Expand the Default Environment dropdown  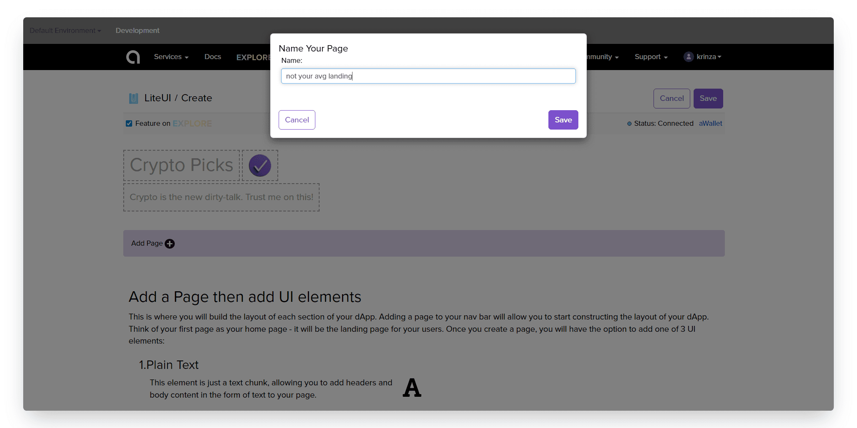(65, 30)
